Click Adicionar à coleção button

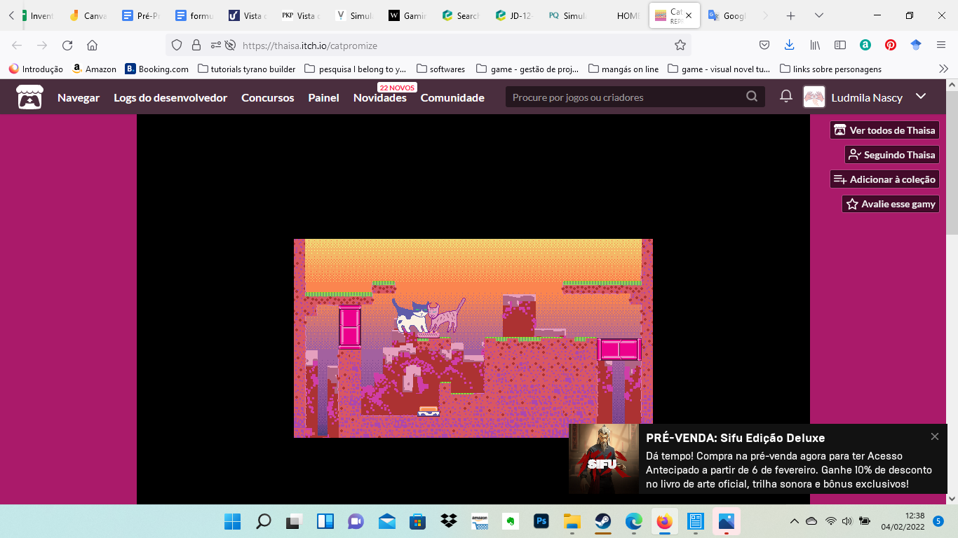pos(884,179)
